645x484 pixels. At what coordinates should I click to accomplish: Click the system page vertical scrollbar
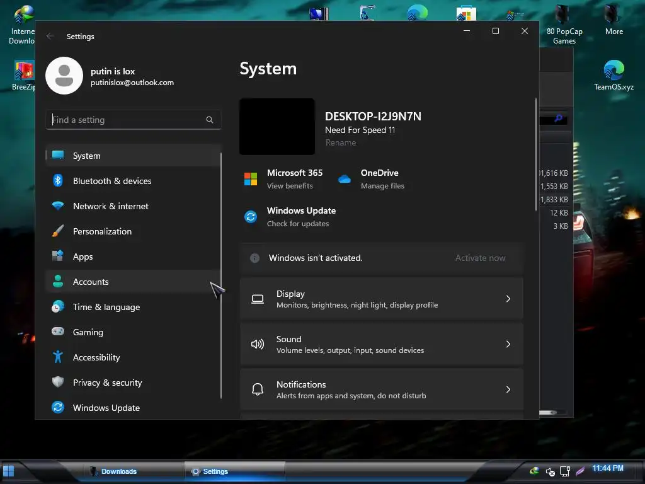pos(535,154)
